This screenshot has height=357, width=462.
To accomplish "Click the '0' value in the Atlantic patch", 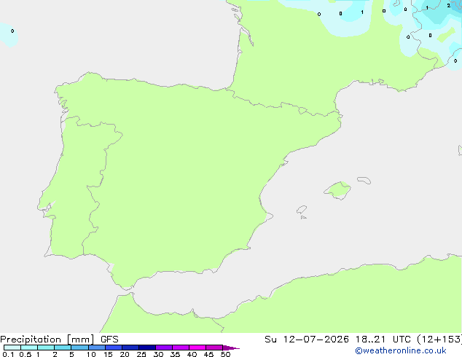I will point(12,31).
